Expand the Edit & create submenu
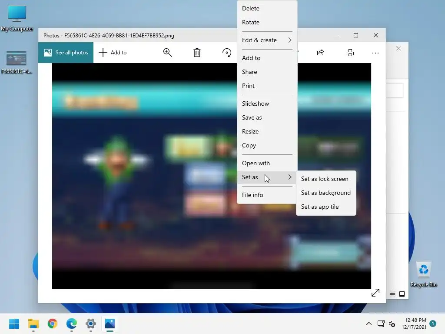This screenshot has width=445, height=334. tap(267, 40)
